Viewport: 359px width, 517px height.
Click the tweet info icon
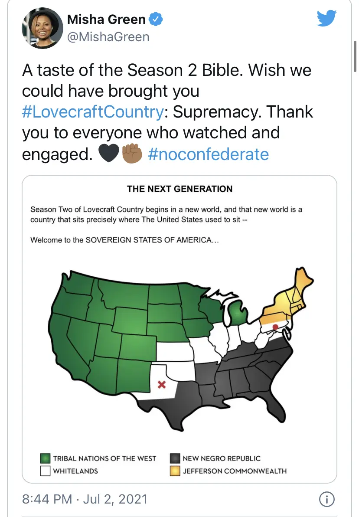pyautogui.click(x=326, y=499)
